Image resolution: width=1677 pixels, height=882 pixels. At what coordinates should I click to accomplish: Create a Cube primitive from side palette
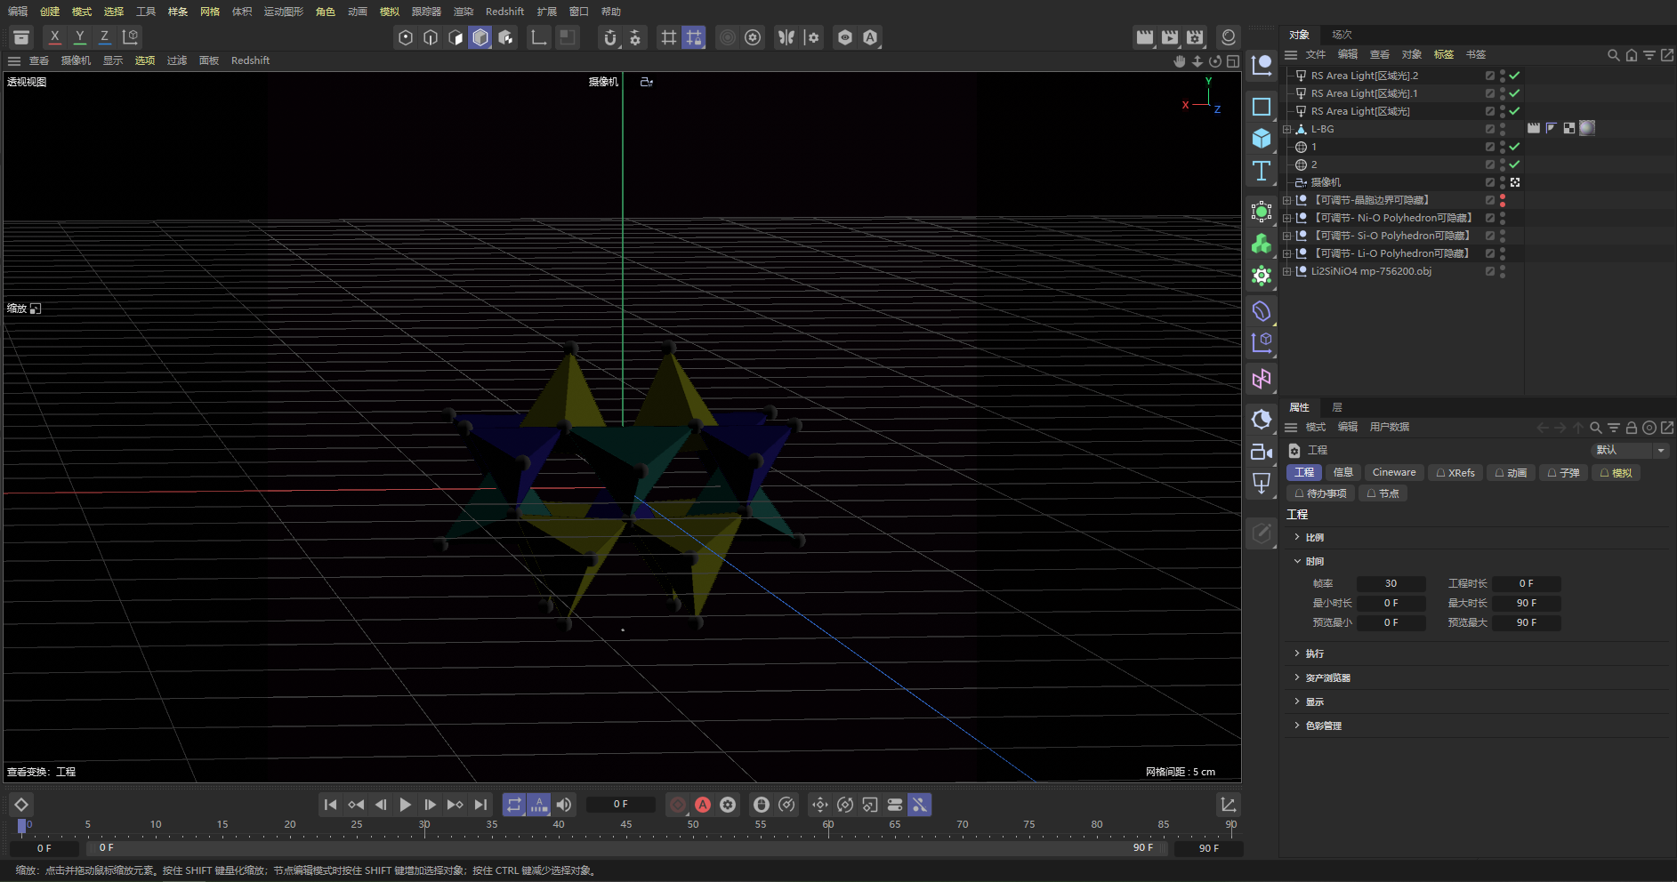pyautogui.click(x=1262, y=139)
